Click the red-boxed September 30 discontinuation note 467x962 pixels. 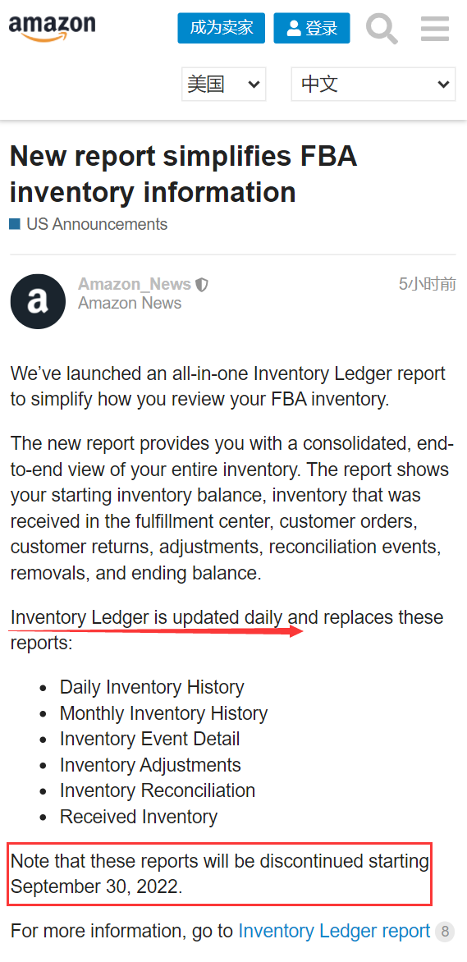(220, 874)
